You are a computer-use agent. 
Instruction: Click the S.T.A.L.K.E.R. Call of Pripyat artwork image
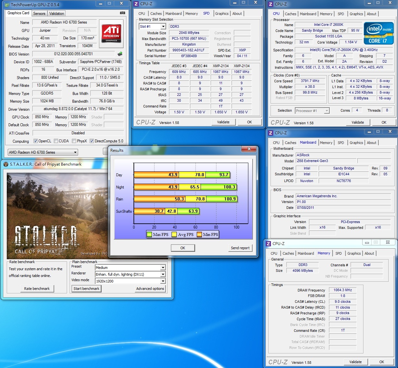[57, 216]
